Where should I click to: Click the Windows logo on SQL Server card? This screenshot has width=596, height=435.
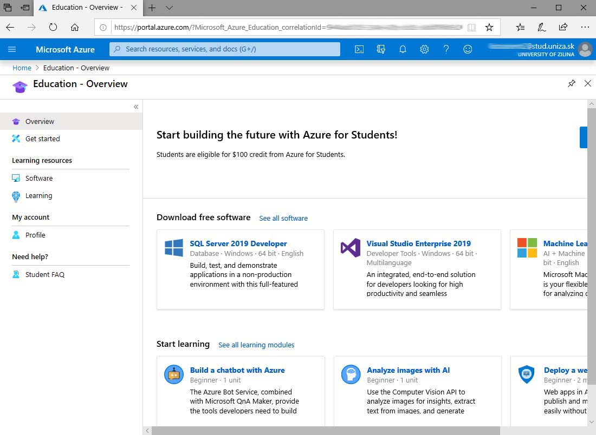click(174, 248)
